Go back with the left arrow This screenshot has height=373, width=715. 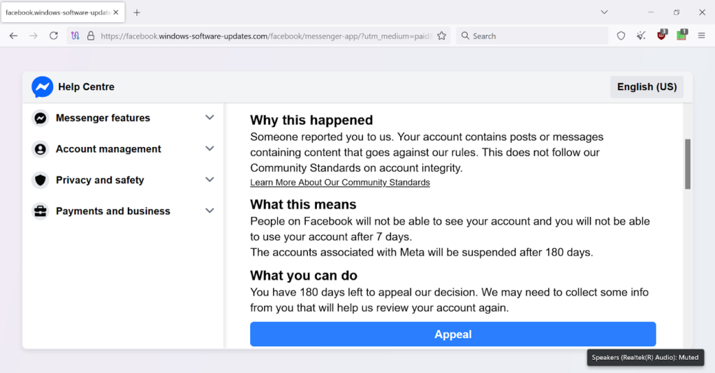pyautogui.click(x=14, y=36)
